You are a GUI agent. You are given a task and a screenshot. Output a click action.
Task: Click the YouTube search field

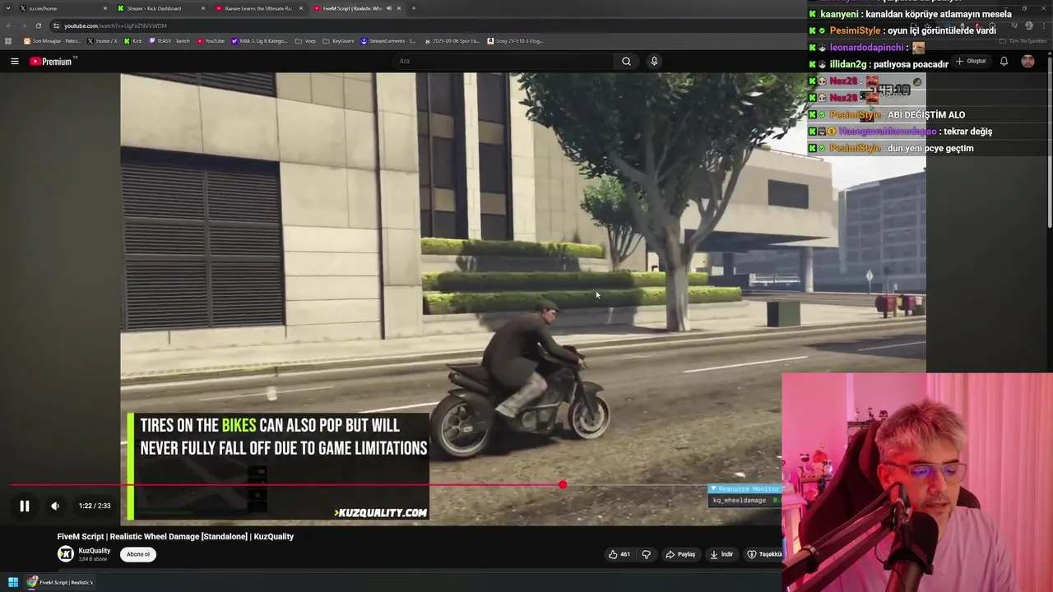point(503,61)
